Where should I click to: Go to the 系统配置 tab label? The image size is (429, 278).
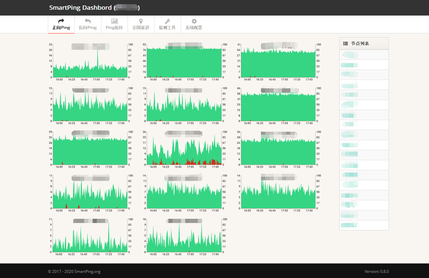point(194,28)
